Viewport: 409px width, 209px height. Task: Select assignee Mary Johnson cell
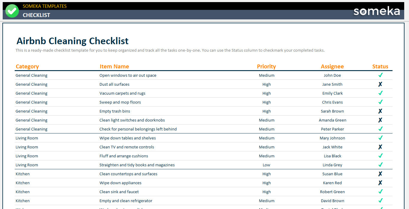click(x=332, y=138)
